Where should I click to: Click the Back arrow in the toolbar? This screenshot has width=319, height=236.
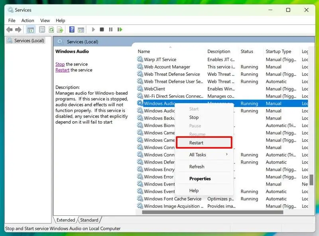tap(9, 30)
